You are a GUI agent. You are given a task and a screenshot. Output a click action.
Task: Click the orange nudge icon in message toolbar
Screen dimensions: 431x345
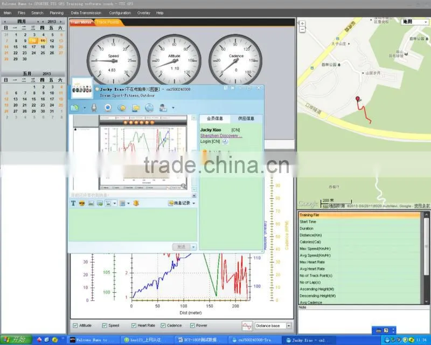click(x=136, y=203)
